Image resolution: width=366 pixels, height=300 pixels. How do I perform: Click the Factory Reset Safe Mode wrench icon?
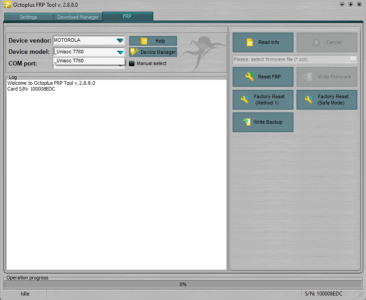(x=308, y=100)
